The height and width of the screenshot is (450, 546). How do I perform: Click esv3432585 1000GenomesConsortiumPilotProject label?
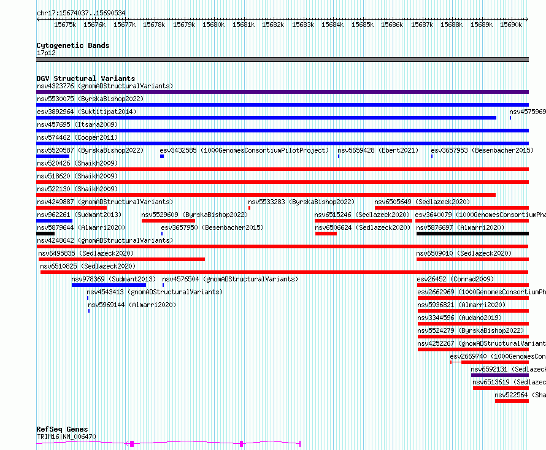(x=244, y=150)
